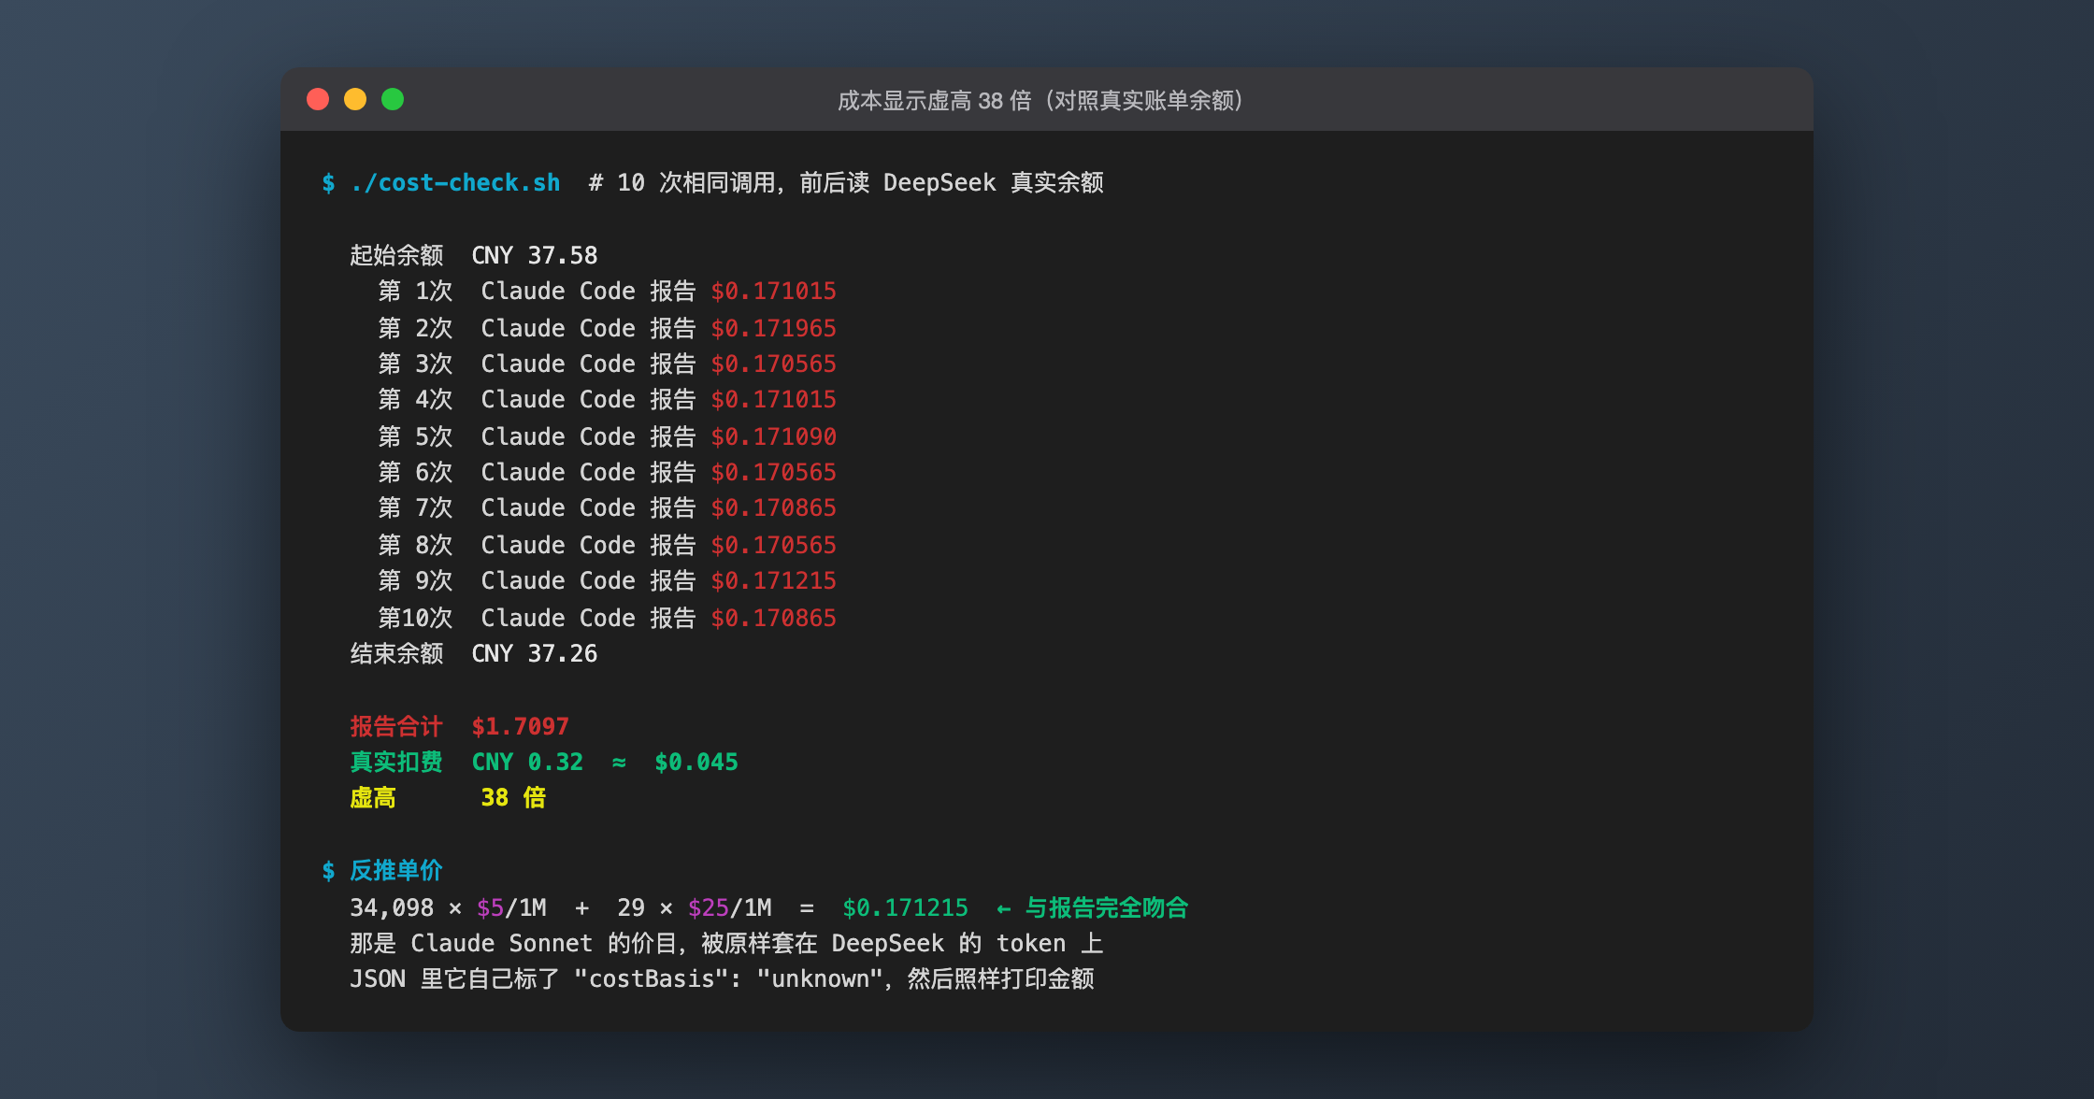
Task: Click the 9th call cost '$0.171215'
Action: (773, 580)
